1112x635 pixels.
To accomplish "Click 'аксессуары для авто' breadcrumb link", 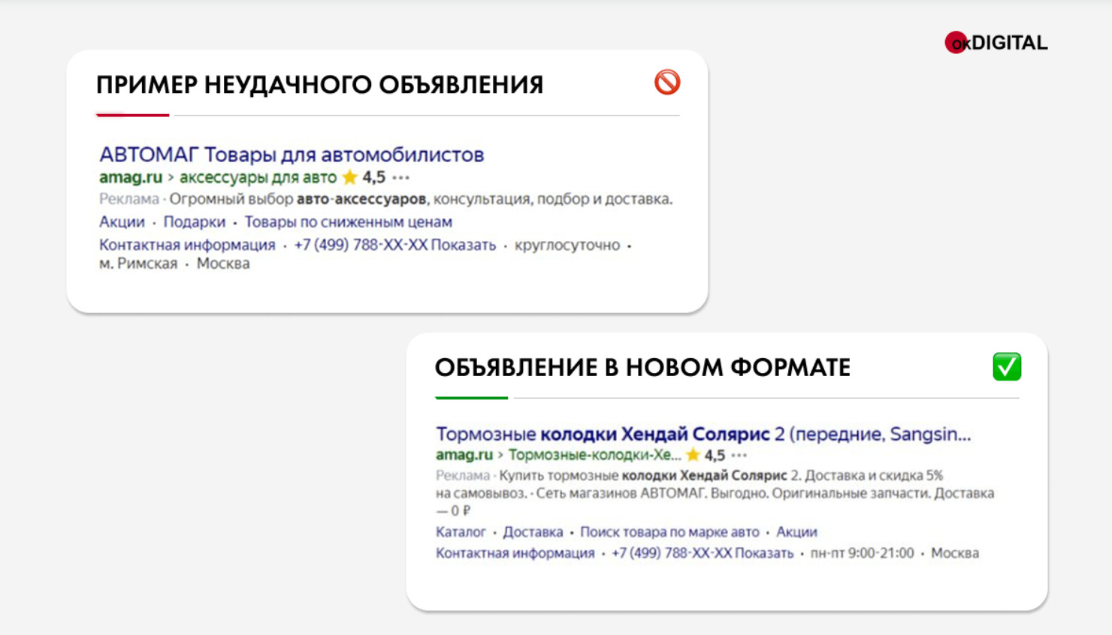I will (258, 177).
